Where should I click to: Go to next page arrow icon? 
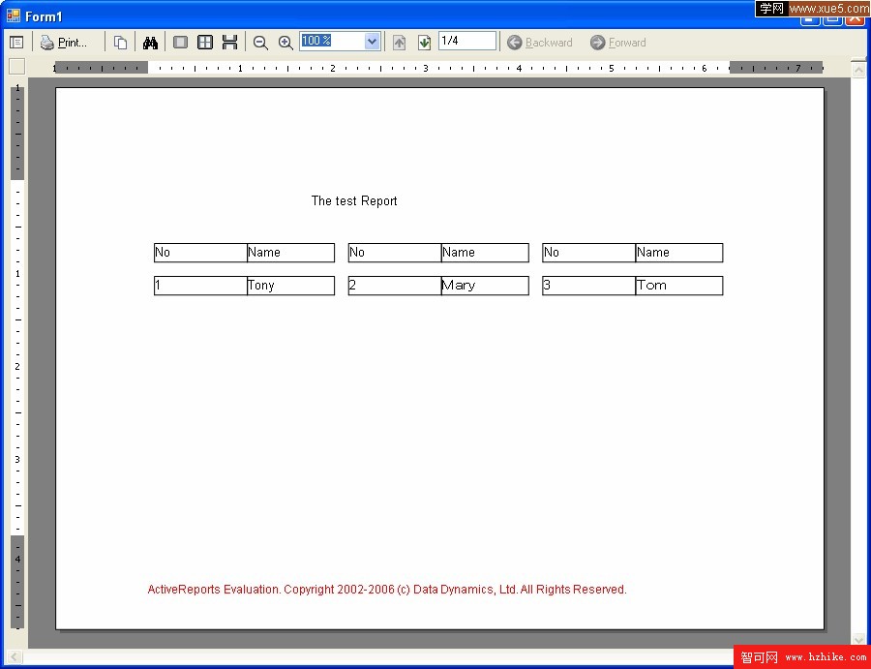tap(425, 43)
